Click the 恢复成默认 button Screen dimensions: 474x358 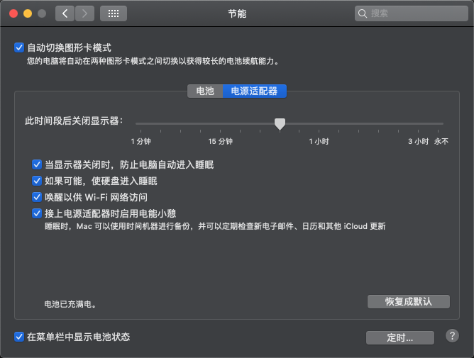[408, 301]
